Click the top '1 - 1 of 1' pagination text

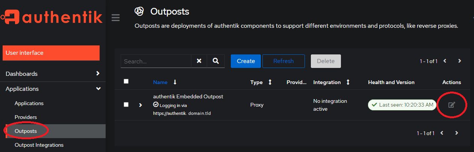tap(429, 61)
